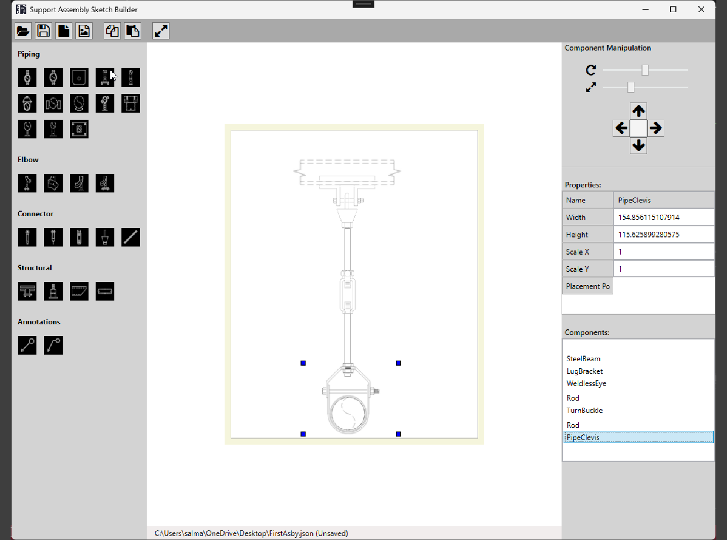Add the turnbuckle Connector icon

pos(79,237)
